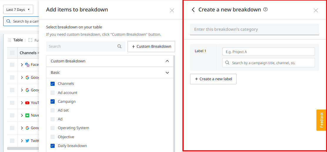327x152 pixels.
Task: Click the magnifier icon in breakdown search
Action: [119, 46]
